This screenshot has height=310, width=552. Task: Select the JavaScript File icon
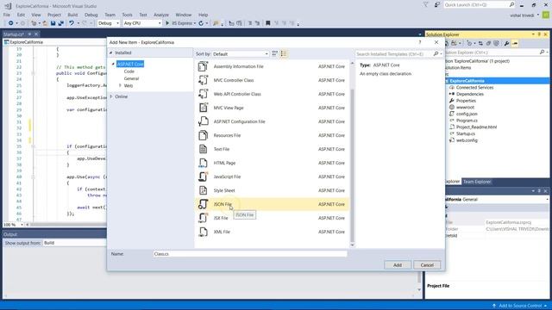pos(204,177)
